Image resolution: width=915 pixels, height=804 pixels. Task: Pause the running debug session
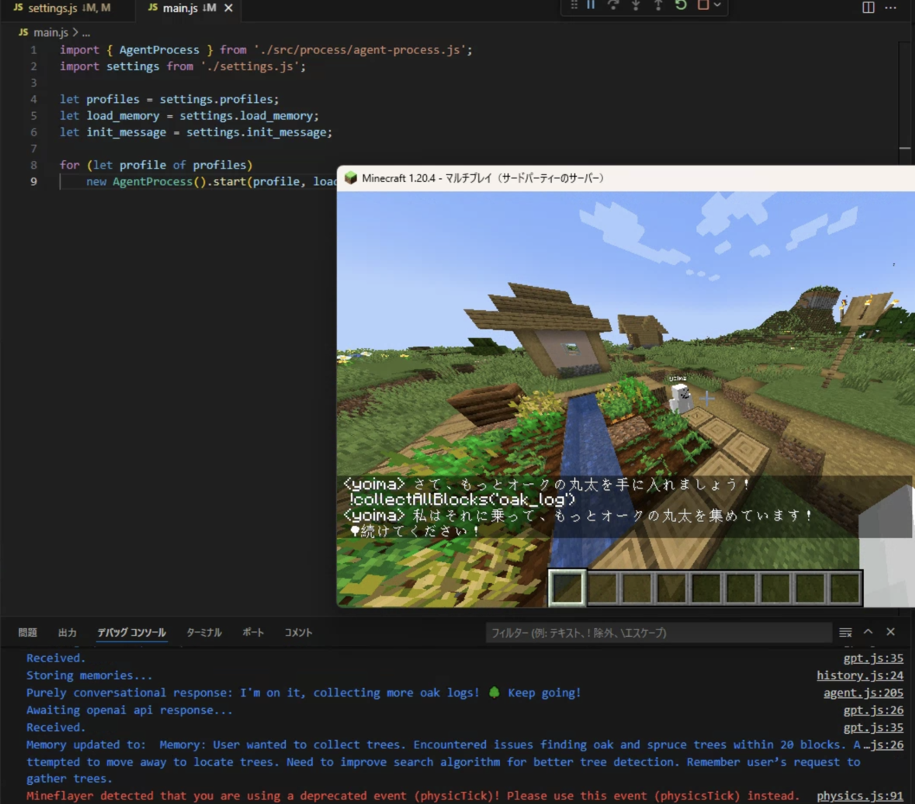591,6
